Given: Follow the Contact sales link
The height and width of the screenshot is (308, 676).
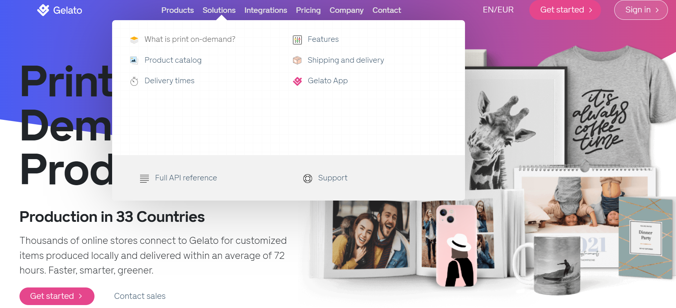Looking at the screenshot, I should 140,296.
